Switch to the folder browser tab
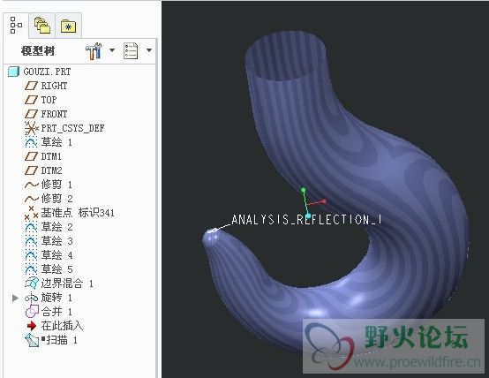Image resolution: width=489 pixels, height=378 pixels. pos(42,26)
